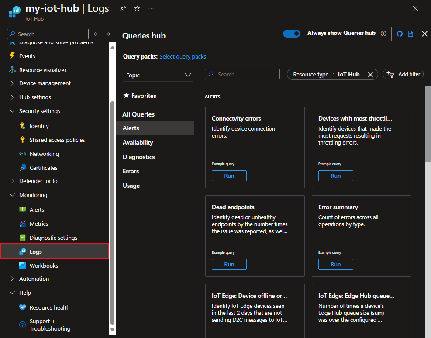Open the documentation page icon beside GitHub
This screenshot has width=431, height=338.
(x=410, y=34)
